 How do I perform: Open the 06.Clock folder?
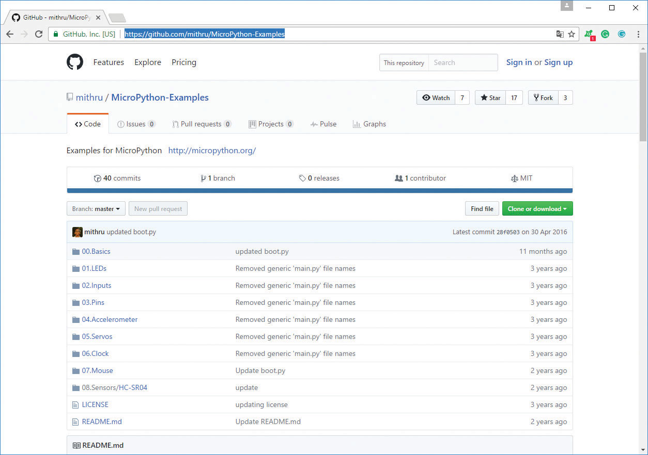coord(95,354)
